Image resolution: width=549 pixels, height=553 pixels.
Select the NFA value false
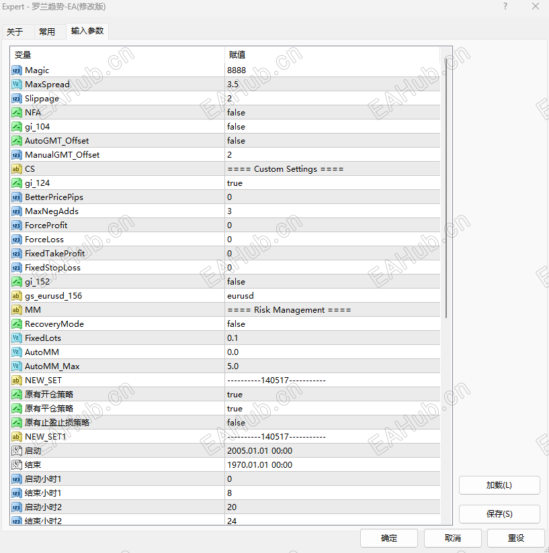point(236,113)
